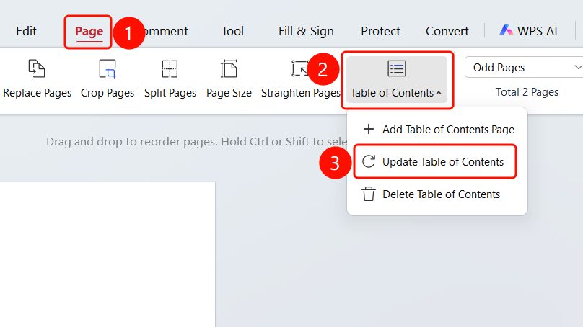Switch to the Page tab

[89, 32]
